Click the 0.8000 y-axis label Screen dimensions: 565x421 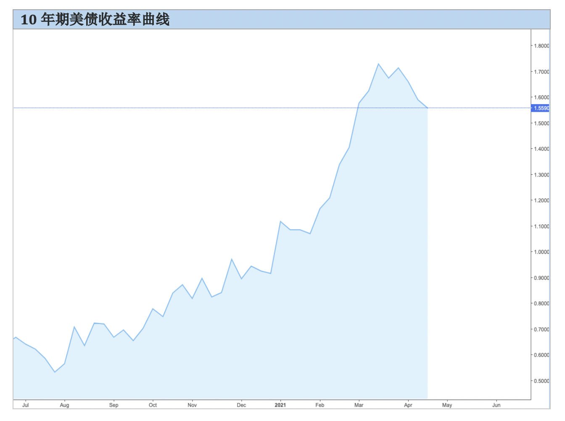point(541,303)
